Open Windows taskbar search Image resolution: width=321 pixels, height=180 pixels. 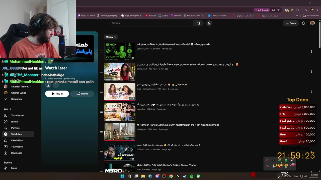click(x=129, y=176)
